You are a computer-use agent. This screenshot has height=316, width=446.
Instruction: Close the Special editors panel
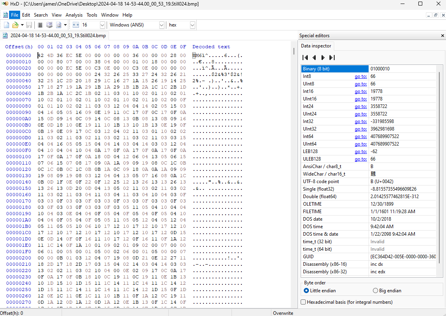click(442, 36)
